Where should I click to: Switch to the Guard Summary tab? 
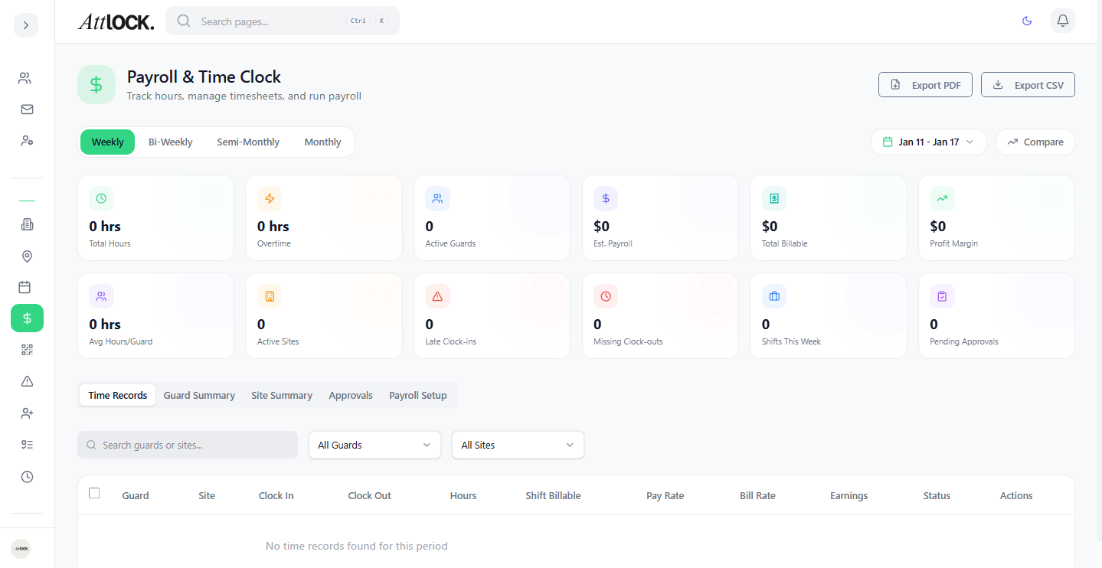[199, 395]
